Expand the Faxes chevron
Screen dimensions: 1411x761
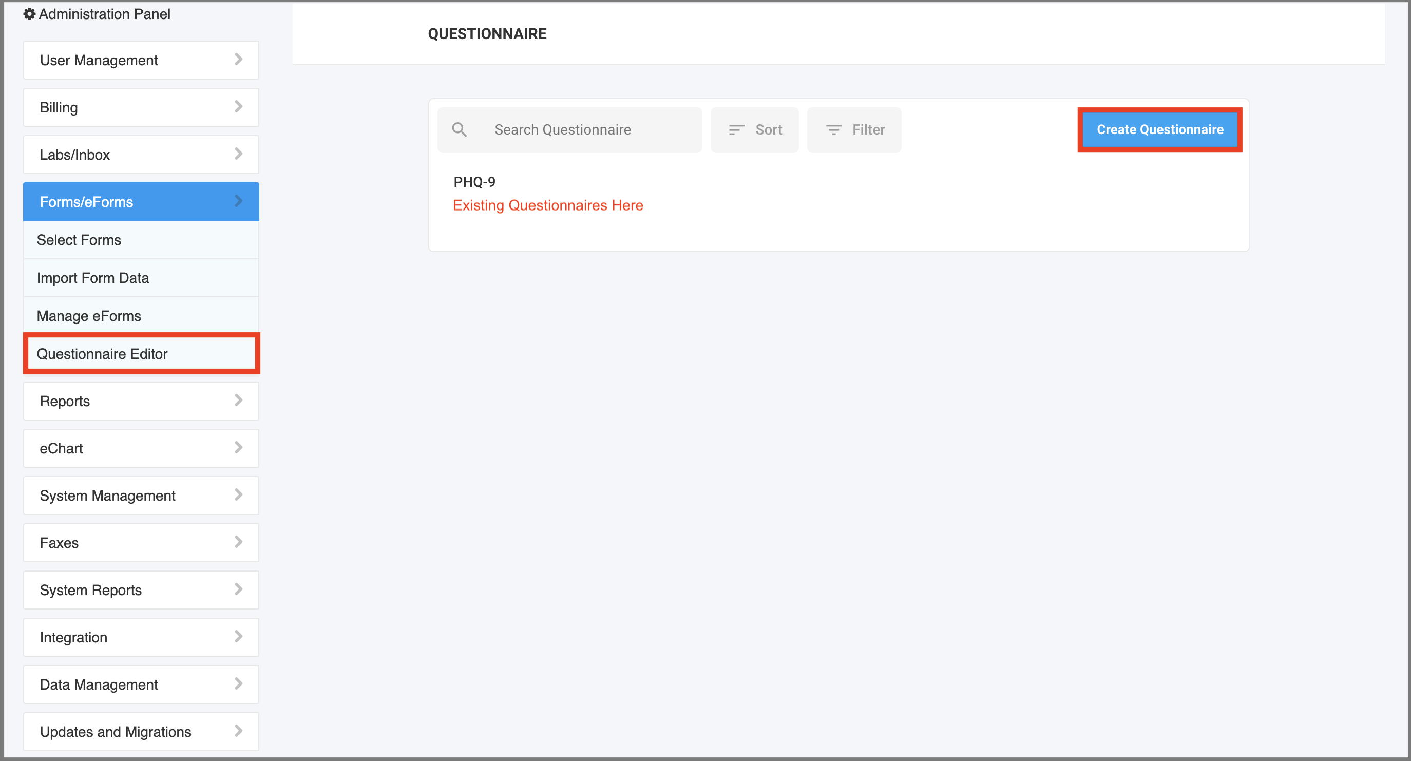(x=238, y=542)
